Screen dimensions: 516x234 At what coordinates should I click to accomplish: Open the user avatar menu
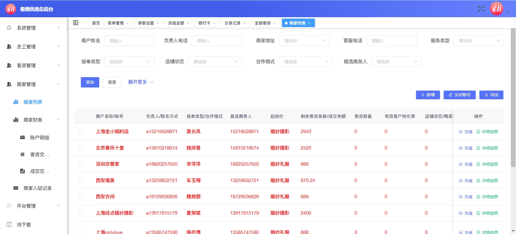pyautogui.click(x=497, y=9)
